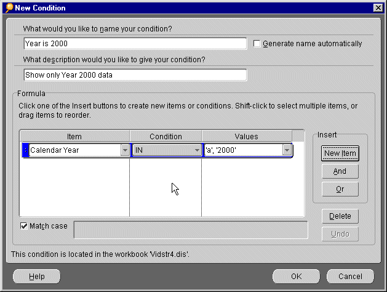This screenshot has width=387, height=292.
Task: Confirm the condition with OK
Action: [296, 277]
